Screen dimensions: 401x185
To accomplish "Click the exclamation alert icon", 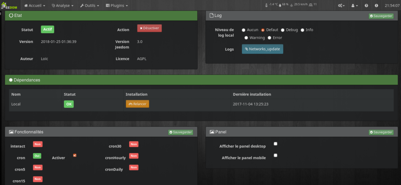I will click(376, 6).
